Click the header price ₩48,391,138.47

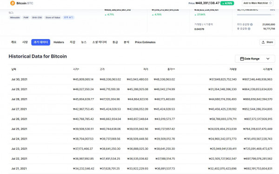click(x=207, y=3)
